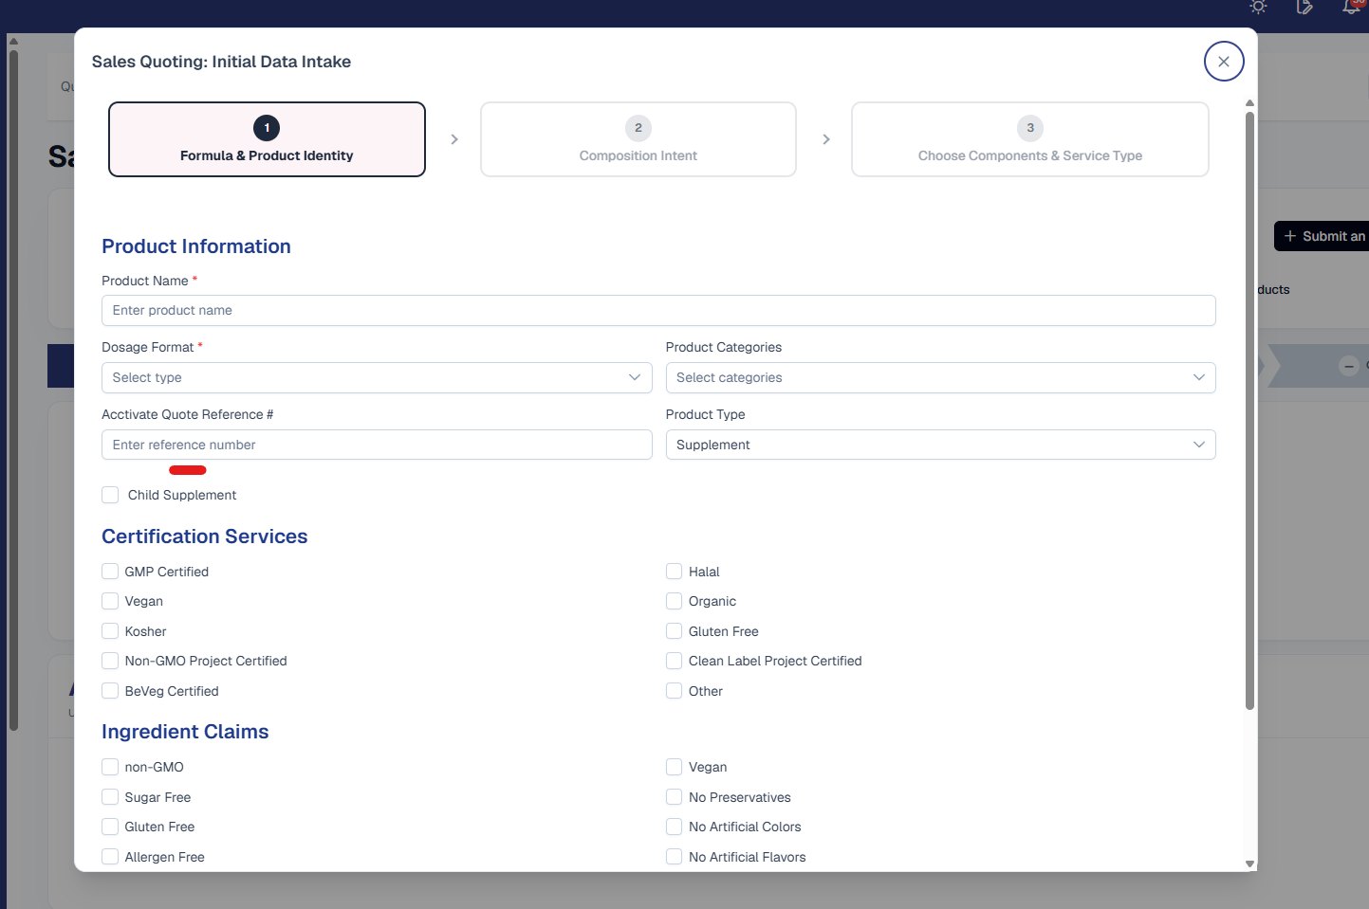Check the Organic checkbox
The width and height of the screenshot is (1369, 909).
(x=675, y=601)
